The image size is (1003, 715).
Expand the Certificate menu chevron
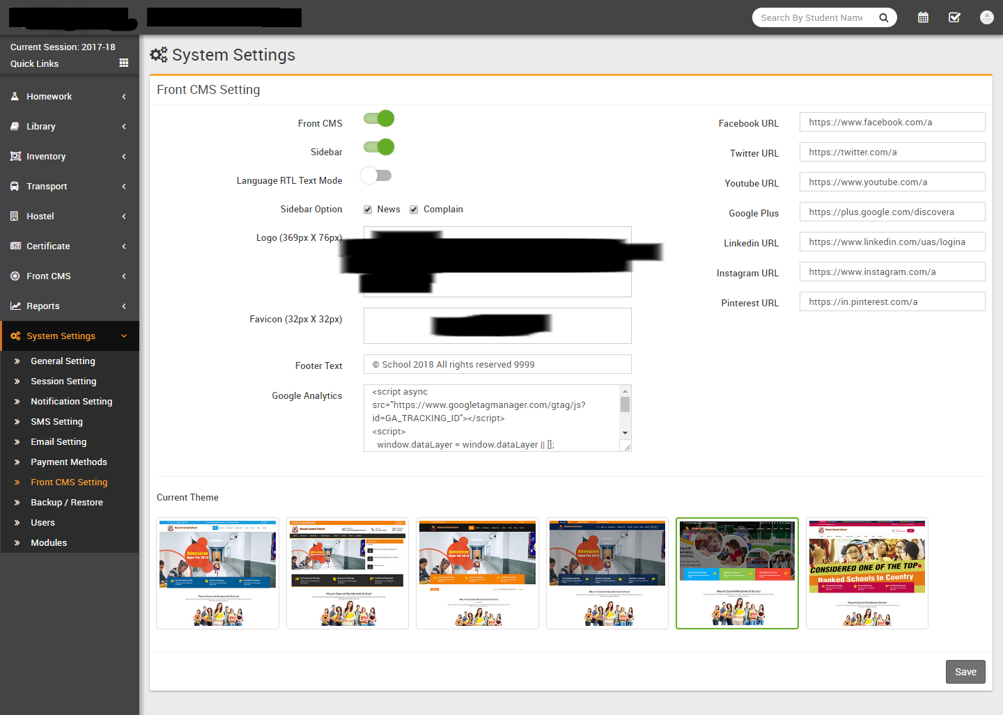coord(124,246)
